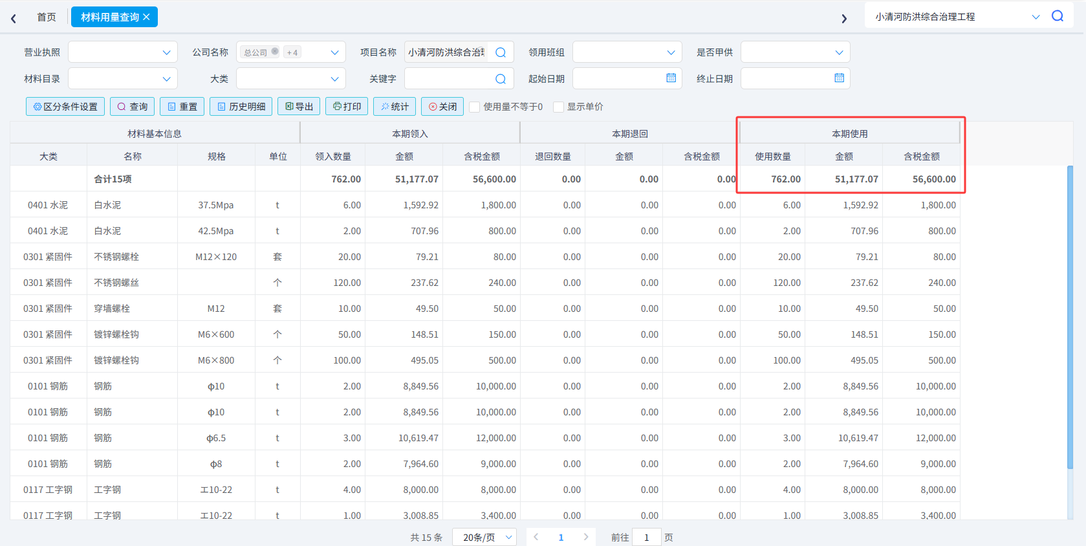The height and width of the screenshot is (546, 1086).
Task: Click the 不锈钢螺丝 row name cell
Action: pos(133,283)
